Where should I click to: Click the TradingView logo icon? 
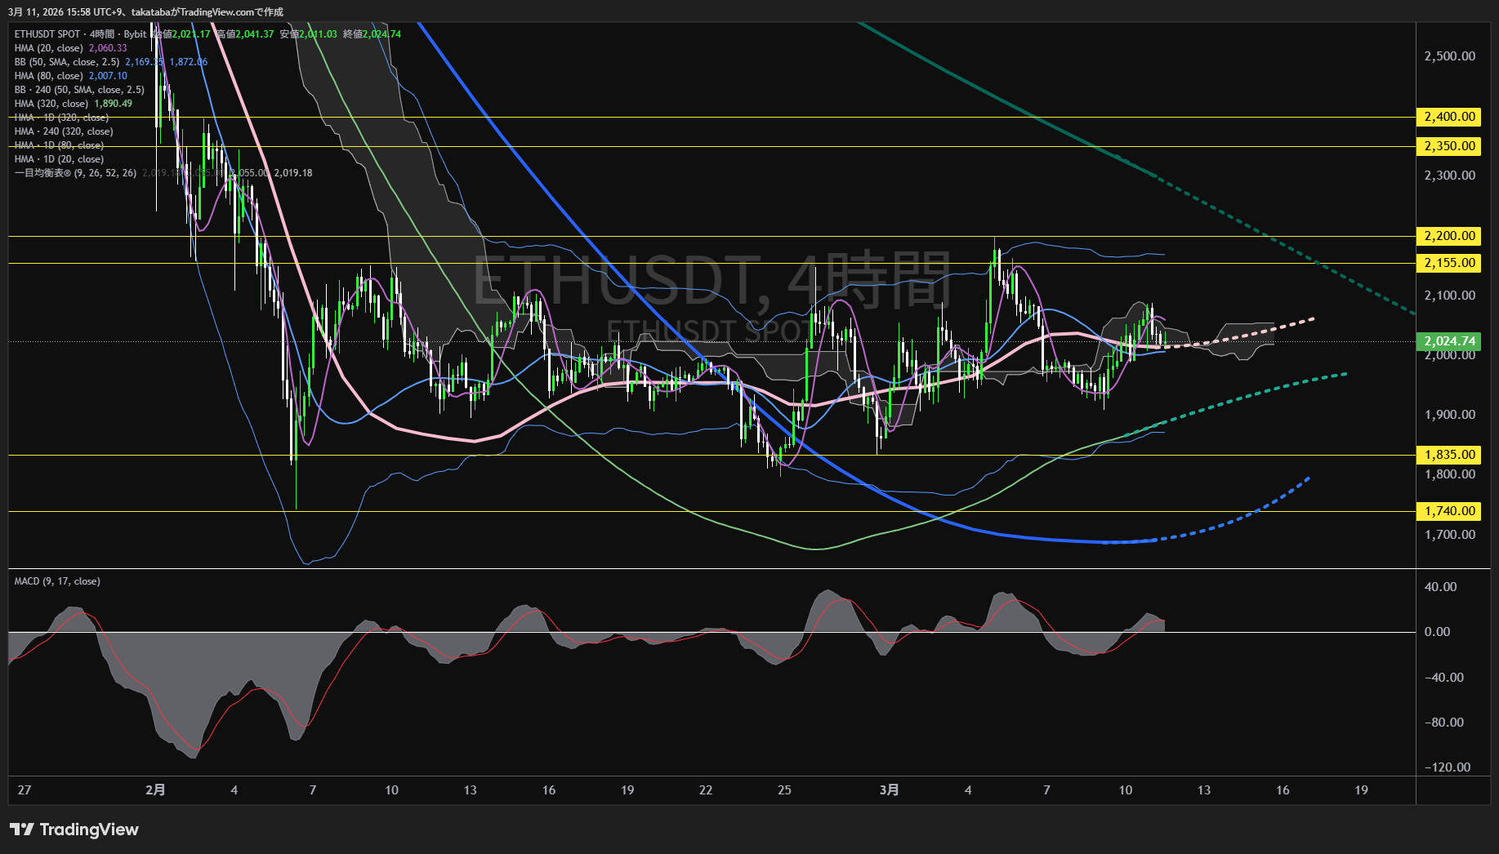(x=22, y=830)
